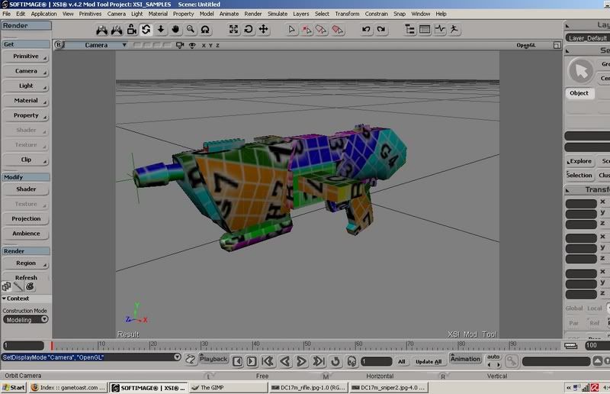Toggle loop playback icon
Viewport: 610px width, 394px height.
(x=335, y=361)
